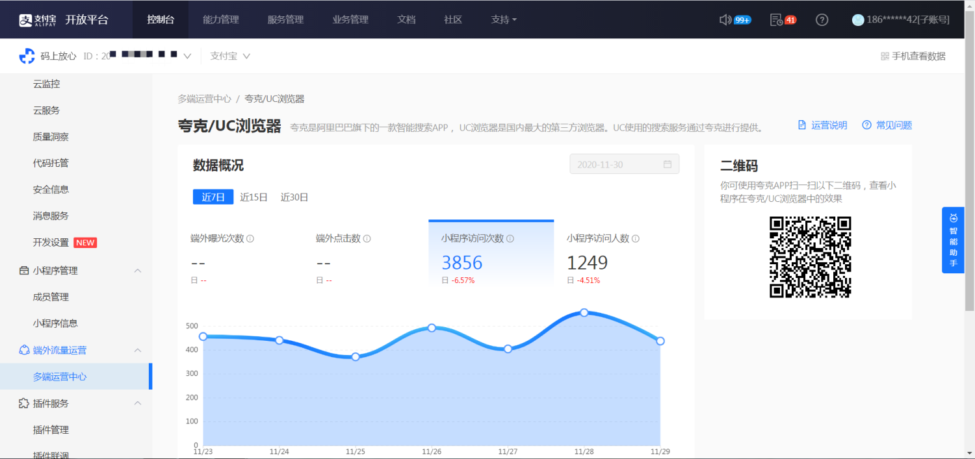Screen dimensions: 975x459
Task: Click the chart data point for 11/23
Action: [203, 336]
